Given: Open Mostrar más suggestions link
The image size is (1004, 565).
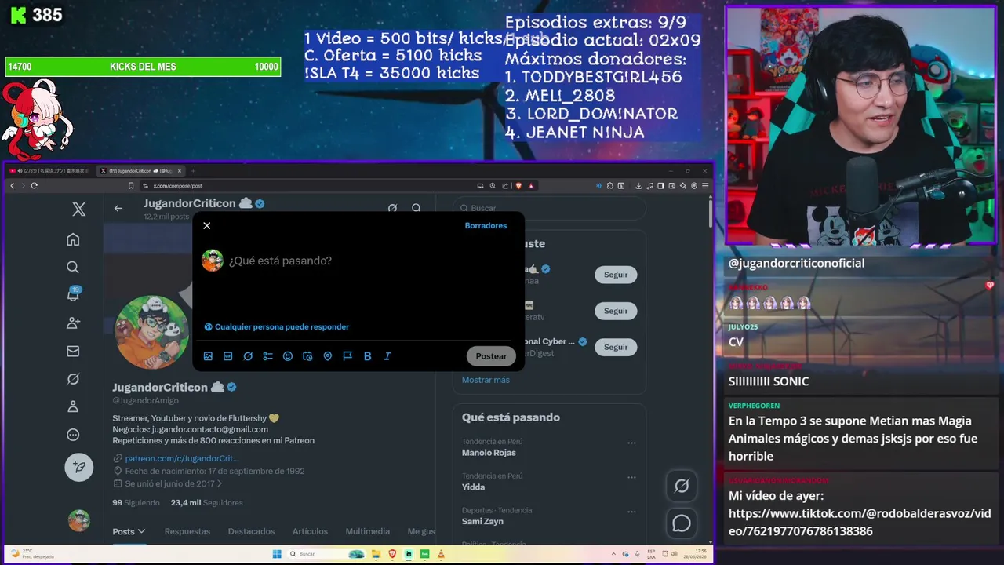Looking at the screenshot, I should click(486, 380).
